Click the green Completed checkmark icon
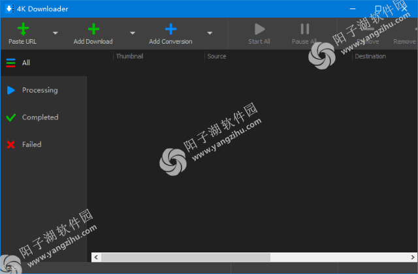 [x=10, y=117]
